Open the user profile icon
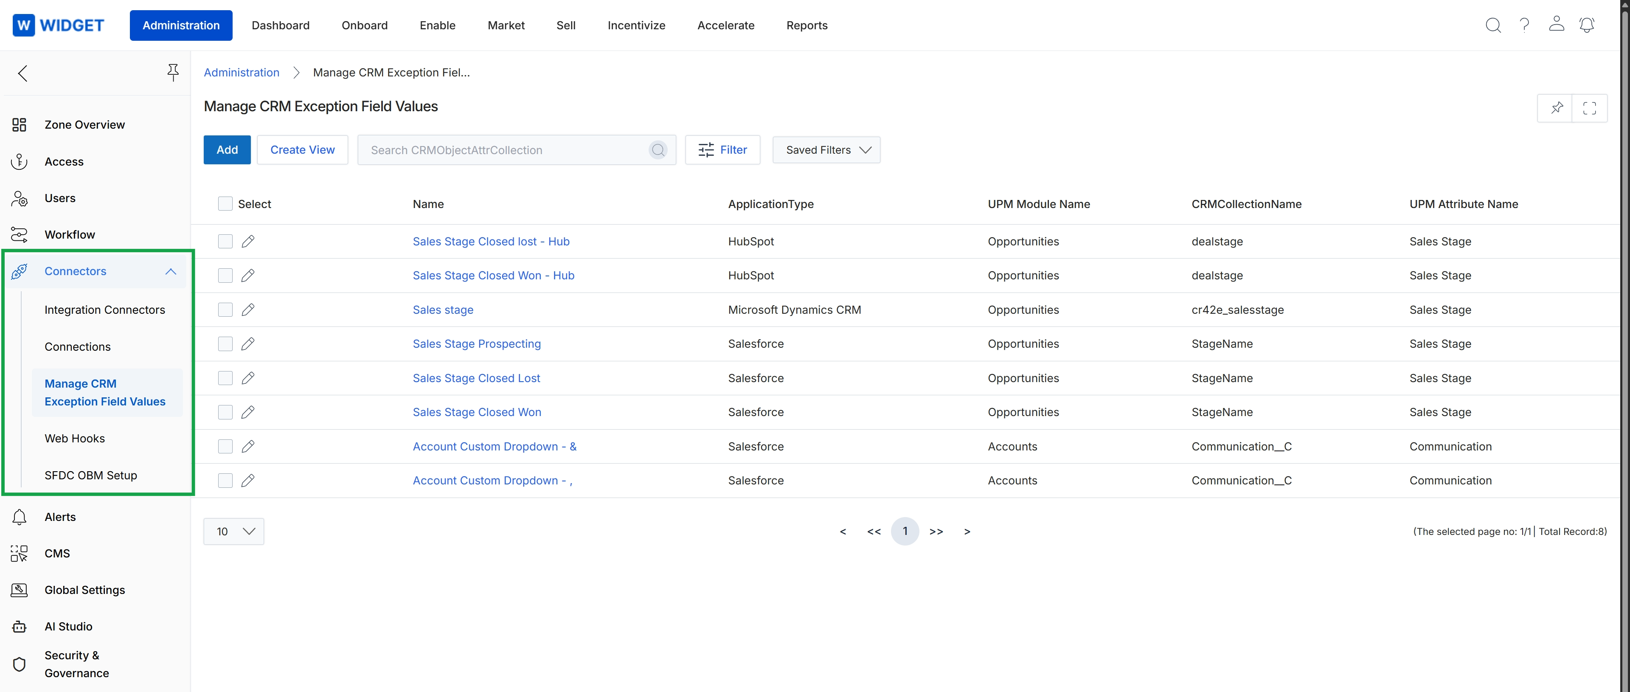 1556,24
